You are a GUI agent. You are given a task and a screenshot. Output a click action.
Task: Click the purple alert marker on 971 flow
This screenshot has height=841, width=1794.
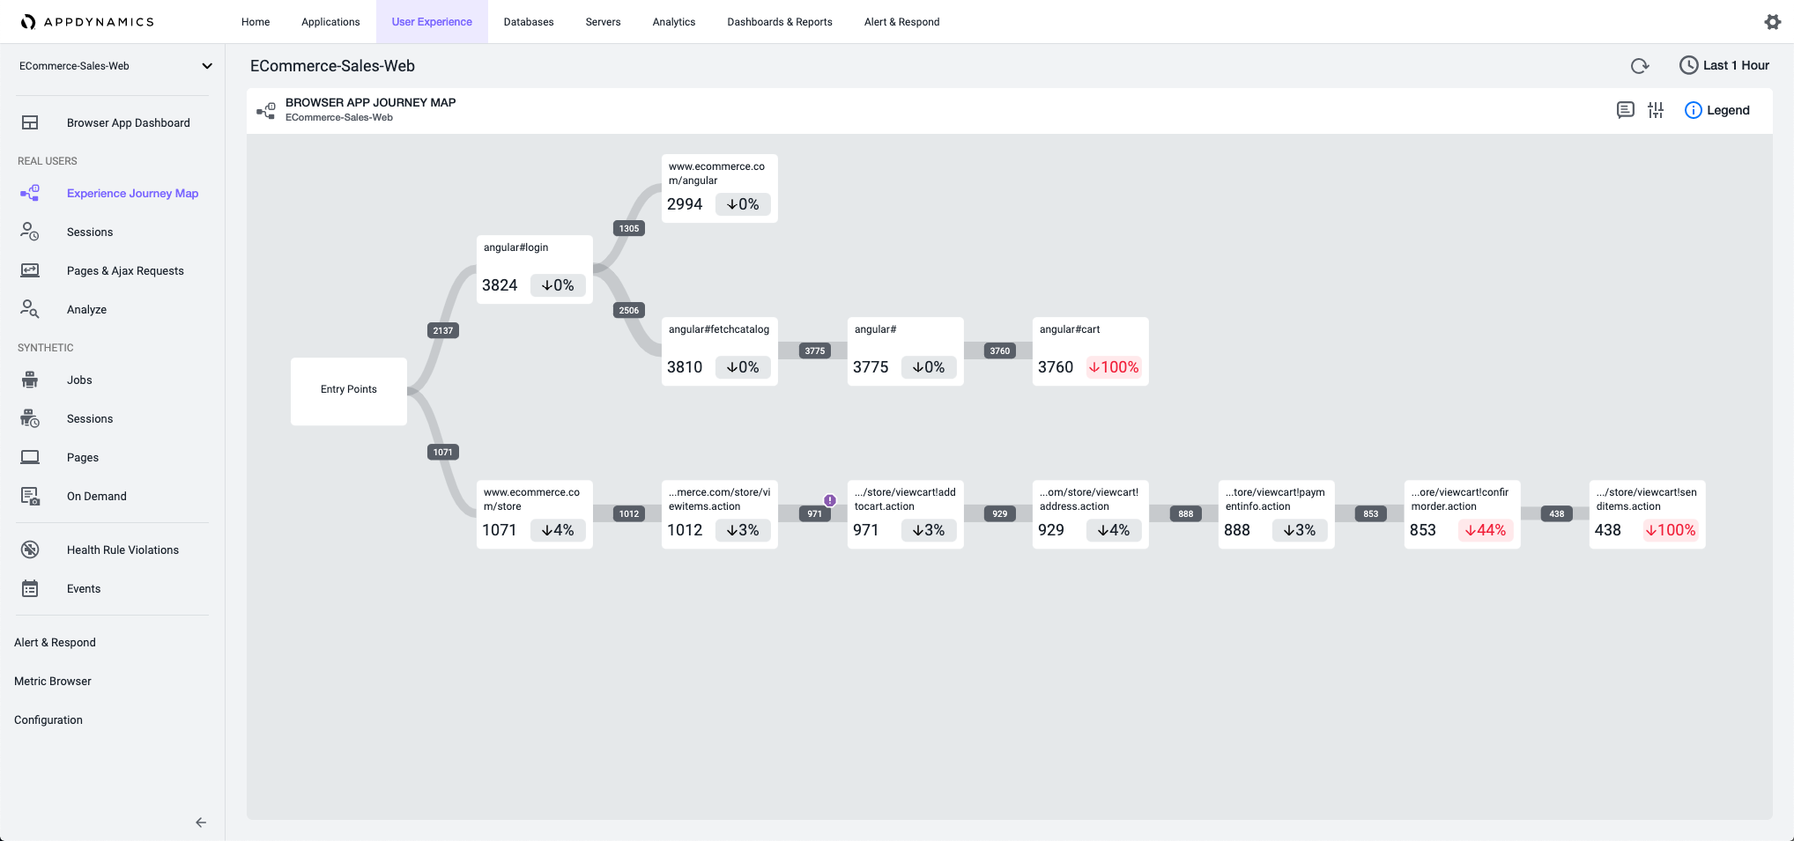coord(830,500)
